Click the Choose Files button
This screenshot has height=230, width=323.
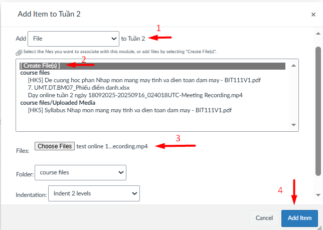55,146
